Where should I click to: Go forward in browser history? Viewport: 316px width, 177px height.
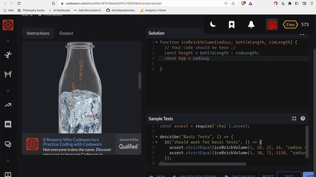(12, 3)
